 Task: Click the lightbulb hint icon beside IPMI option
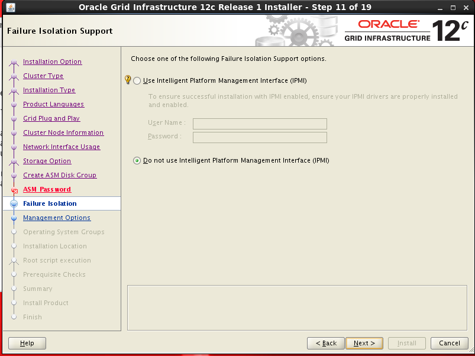[x=128, y=80]
